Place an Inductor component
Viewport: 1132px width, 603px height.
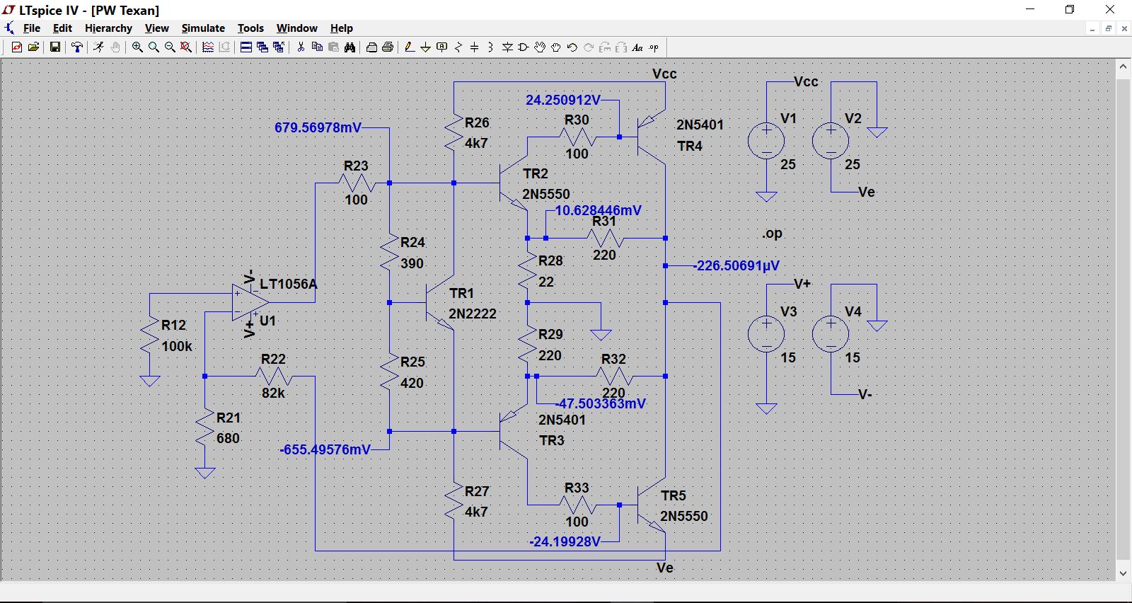tap(491, 47)
